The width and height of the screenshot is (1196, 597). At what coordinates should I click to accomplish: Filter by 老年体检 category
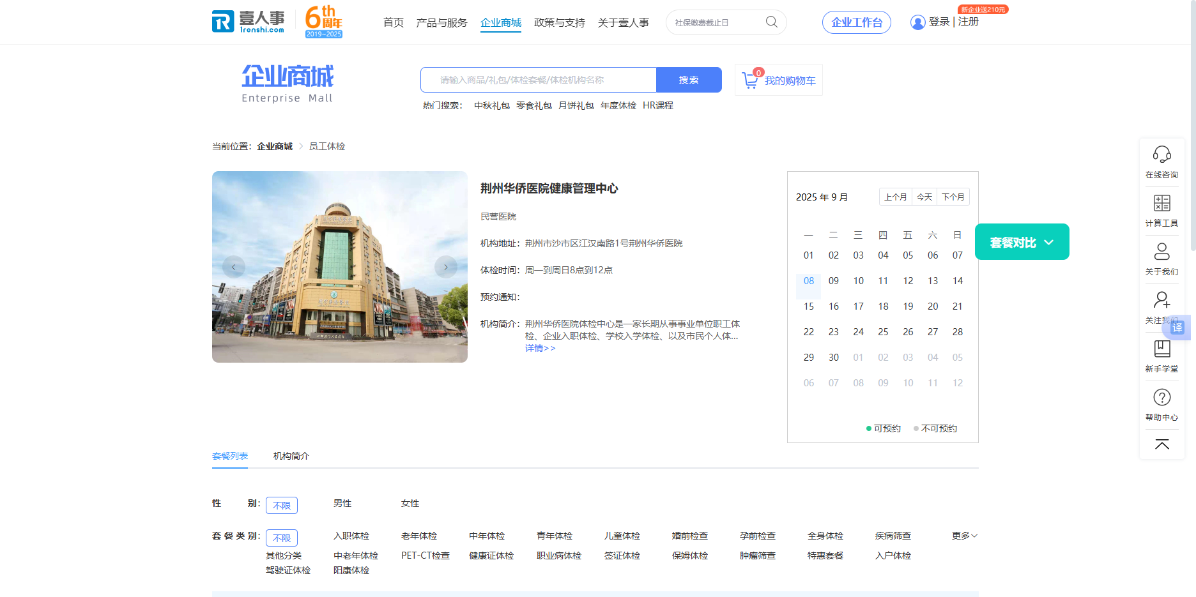pyautogui.click(x=419, y=536)
